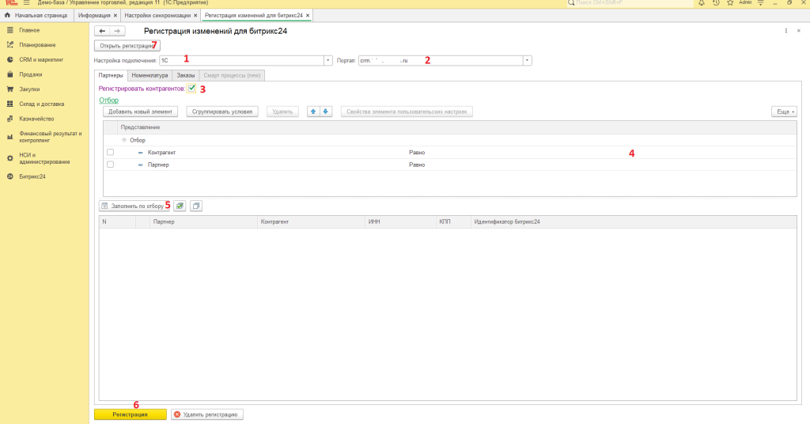Open Портал dropdown list
Screen dimensions: 810x424
(x=527, y=60)
